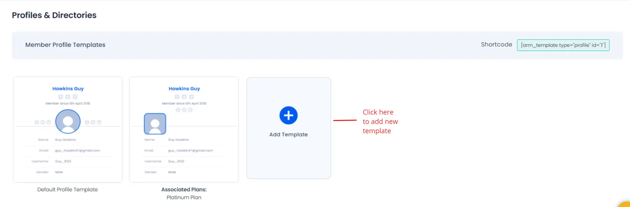Click the blue plus icon to add template
This screenshot has height=207, width=630.
pyautogui.click(x=288, y=115)
